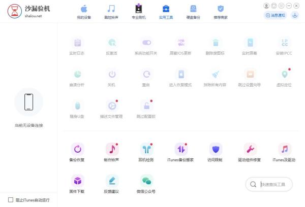Click the 当前无设备连接 status text
Viewport: 305px width, 207px height.
(29, 125)
